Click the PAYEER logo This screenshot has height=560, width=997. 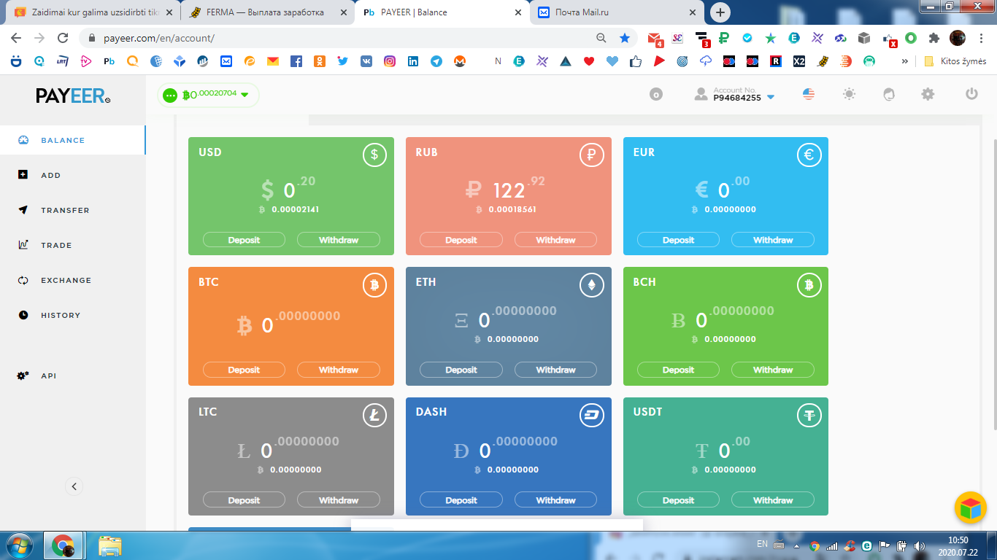[x=73, y=96]
